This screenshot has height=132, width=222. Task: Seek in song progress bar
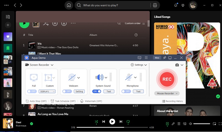click(112, 127)
